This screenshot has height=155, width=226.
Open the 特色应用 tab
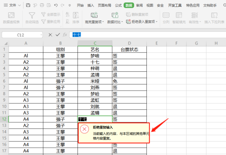(193, 5)
